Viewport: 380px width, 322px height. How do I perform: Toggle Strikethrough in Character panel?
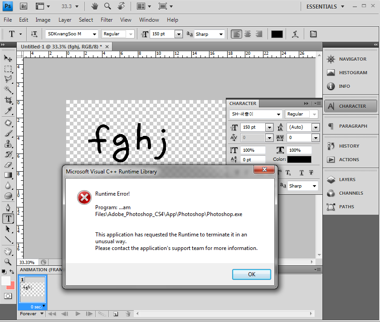point(311,173)
